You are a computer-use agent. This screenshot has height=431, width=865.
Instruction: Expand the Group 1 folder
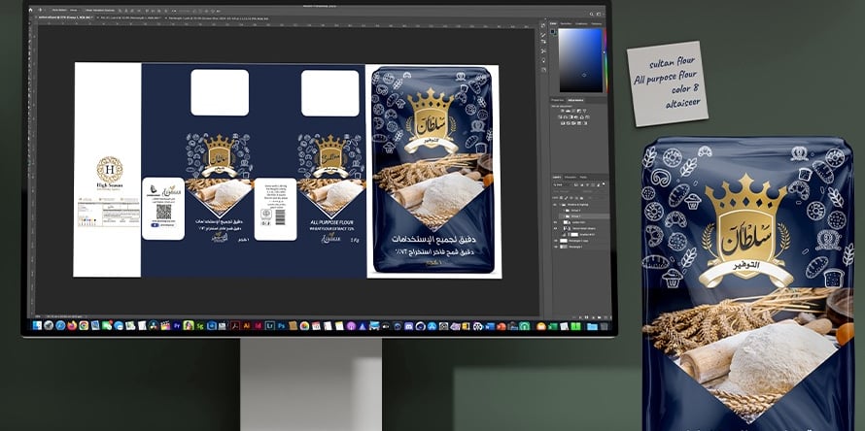pos(564,216)
